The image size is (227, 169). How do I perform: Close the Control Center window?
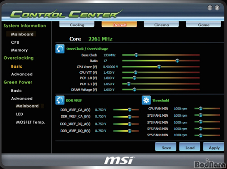[x=217, y=8]
